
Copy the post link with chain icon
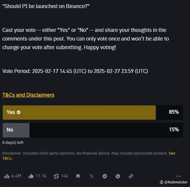click(131, 176)
